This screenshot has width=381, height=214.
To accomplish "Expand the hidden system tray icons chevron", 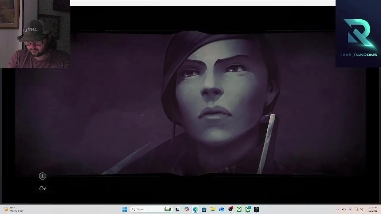I will click(337, 209).
